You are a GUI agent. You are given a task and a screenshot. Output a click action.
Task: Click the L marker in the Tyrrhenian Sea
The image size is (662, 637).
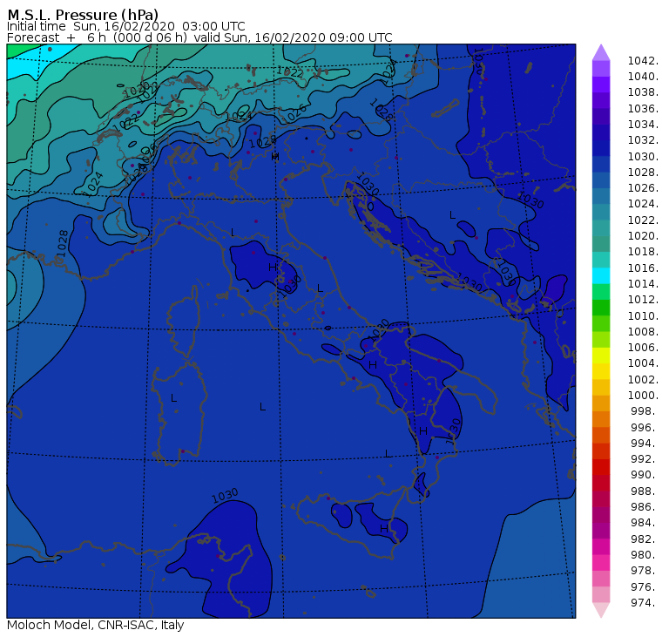point(262,407)
